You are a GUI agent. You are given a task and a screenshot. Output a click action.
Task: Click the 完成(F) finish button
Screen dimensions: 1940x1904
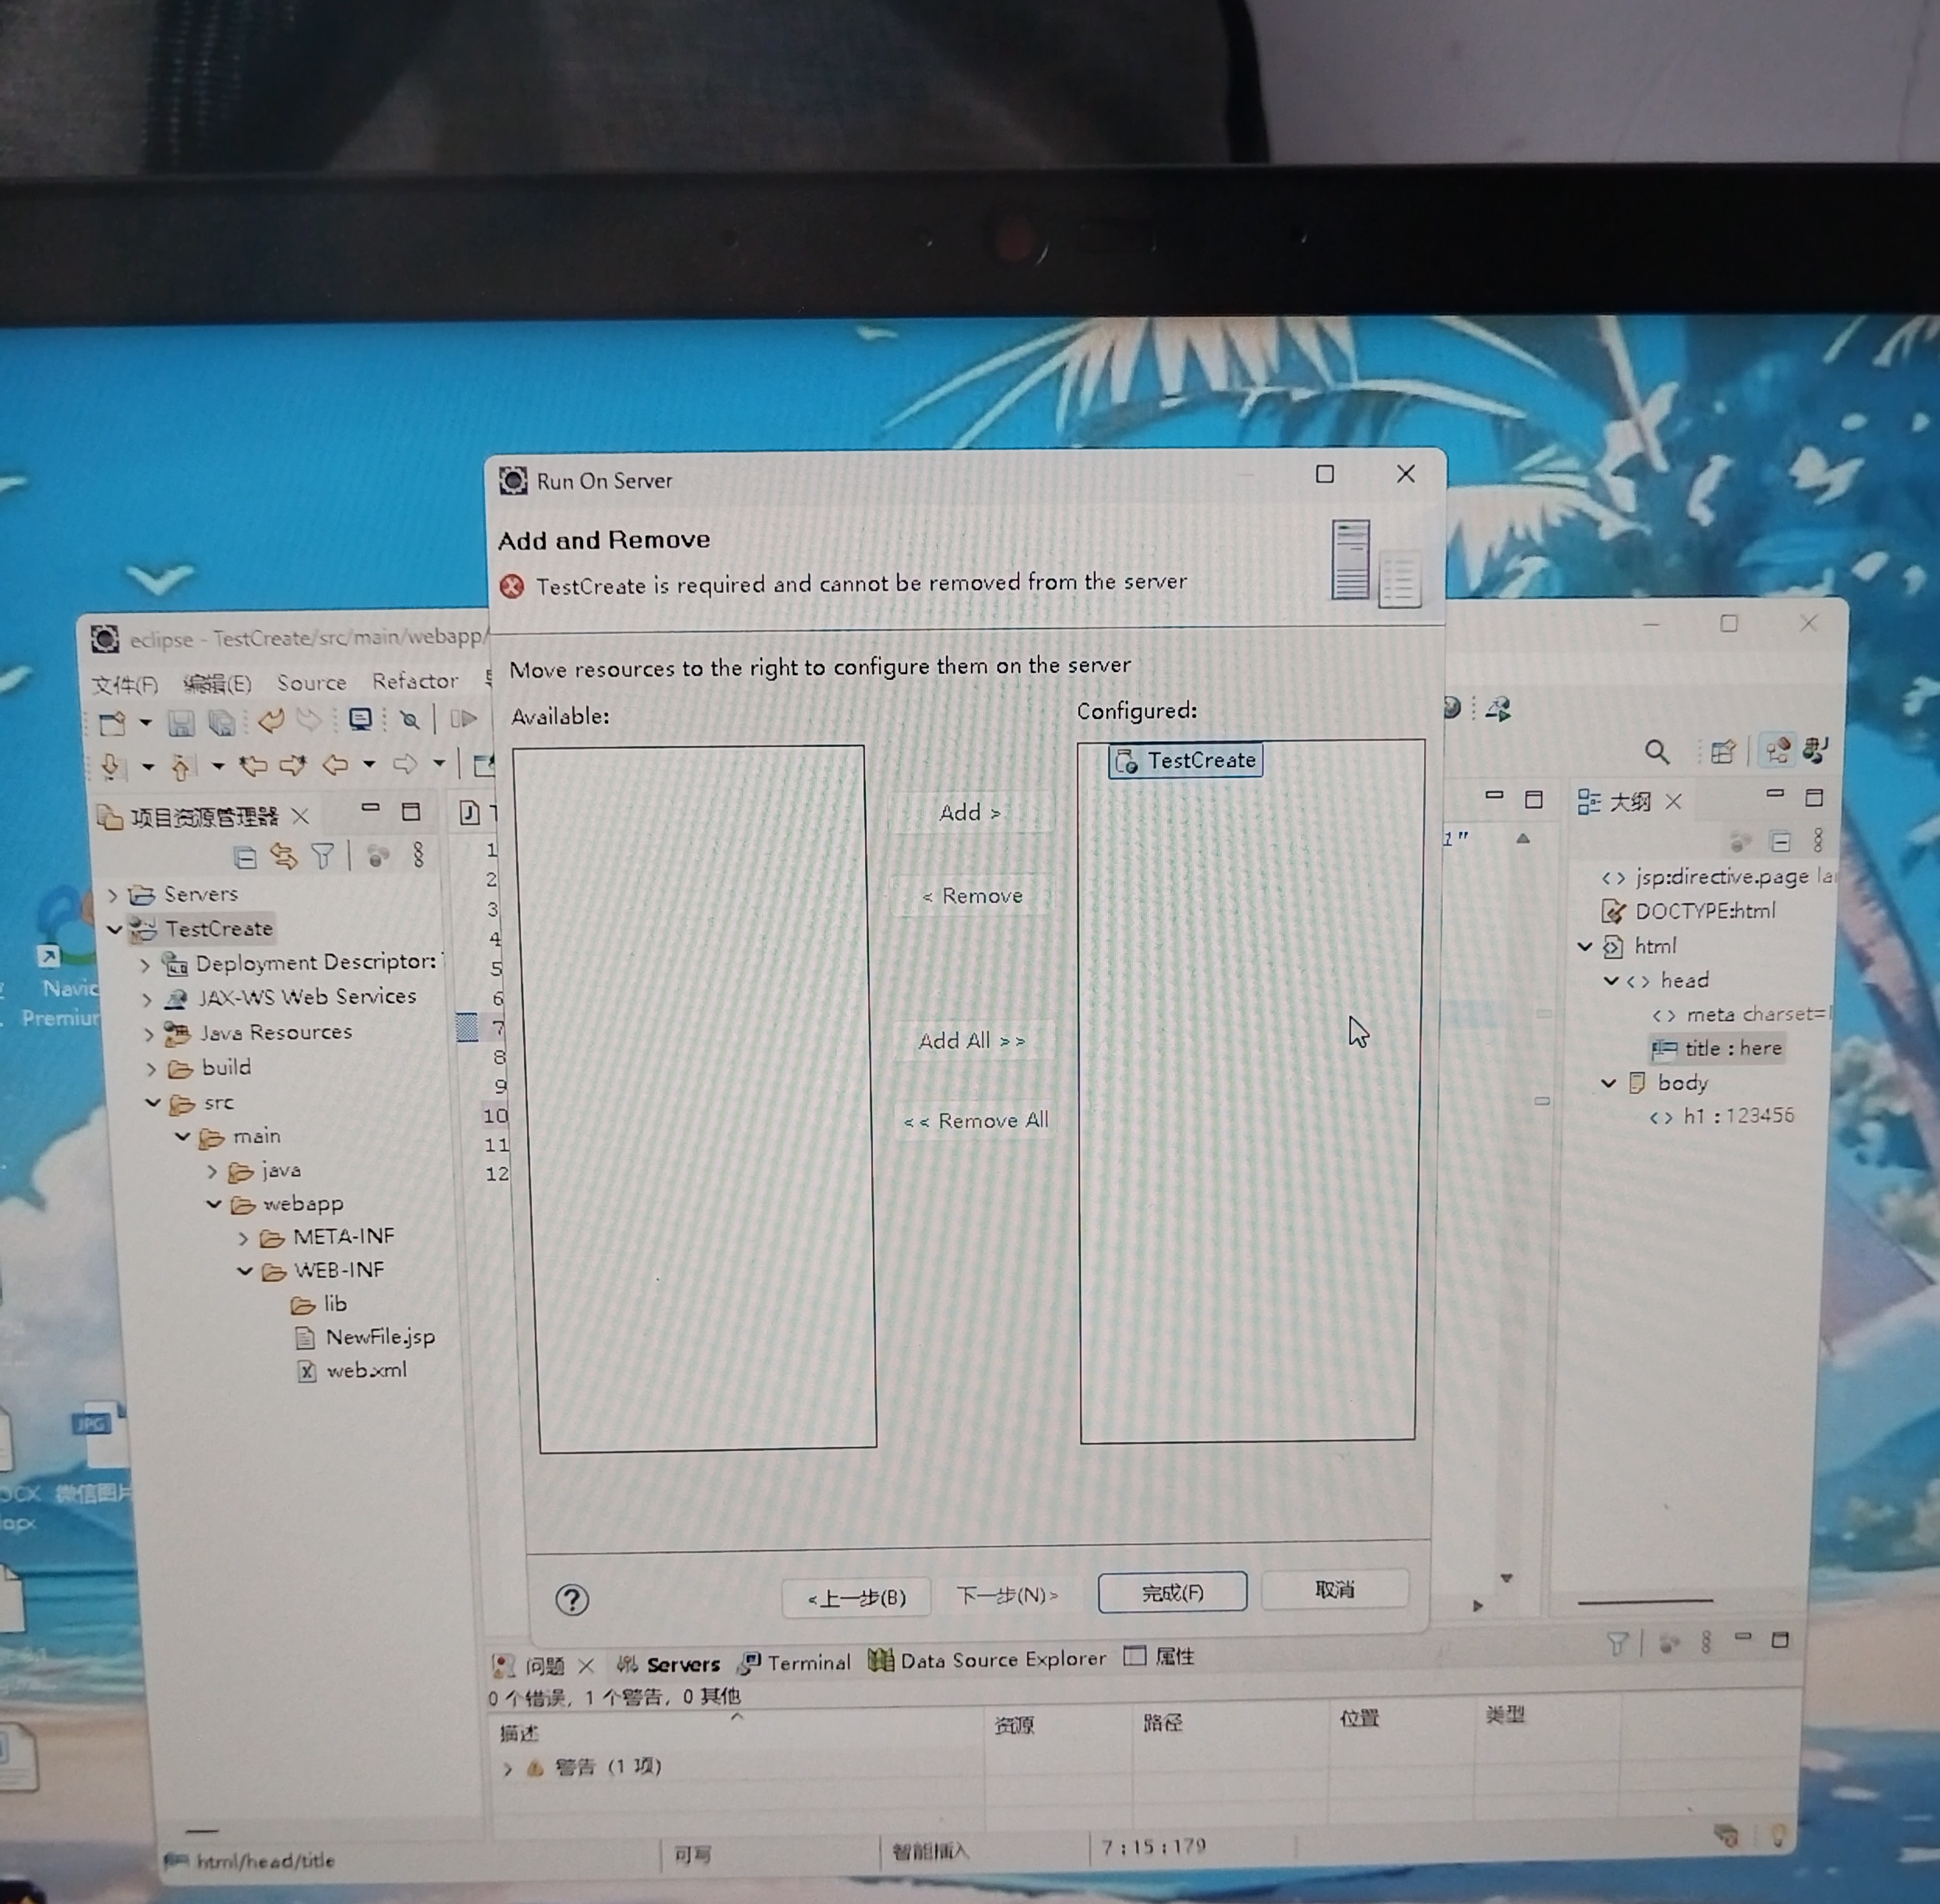point(1173,1592)
